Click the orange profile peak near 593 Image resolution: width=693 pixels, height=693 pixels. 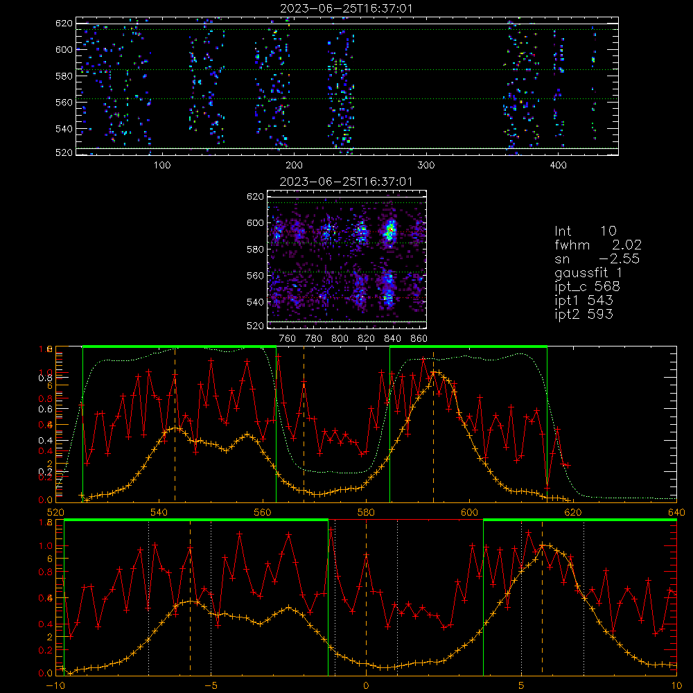434,372
